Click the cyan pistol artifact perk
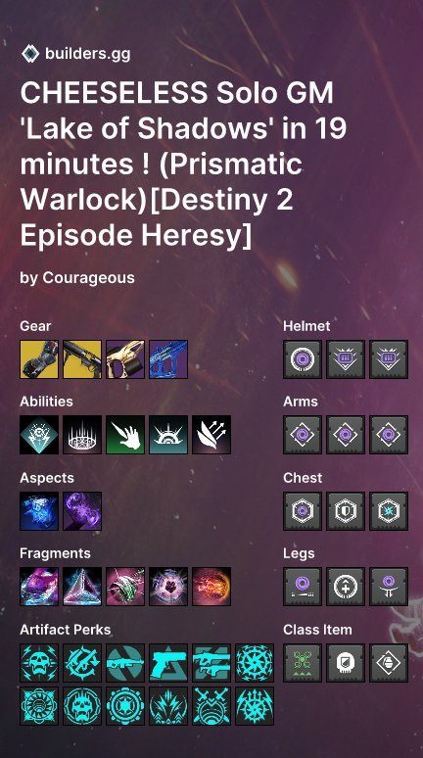The image size is (423, 758). [x=168, y=663]
